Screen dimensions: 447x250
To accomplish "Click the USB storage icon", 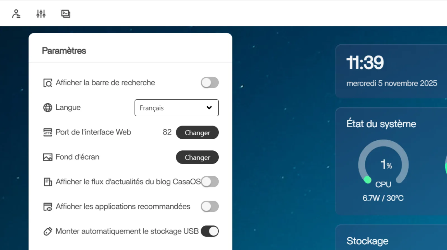I will click(47, 231).
